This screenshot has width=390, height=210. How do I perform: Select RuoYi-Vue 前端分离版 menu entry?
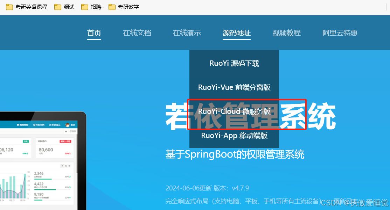click(234, 87)
